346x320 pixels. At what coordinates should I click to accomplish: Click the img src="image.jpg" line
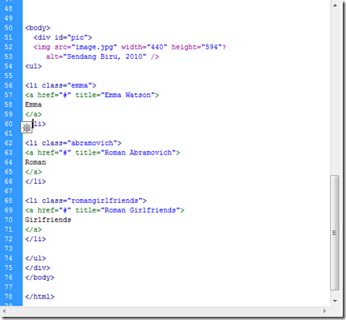pos(130,47)
